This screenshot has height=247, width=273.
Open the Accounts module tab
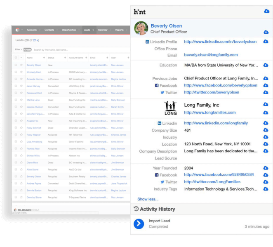pos(32,30)
